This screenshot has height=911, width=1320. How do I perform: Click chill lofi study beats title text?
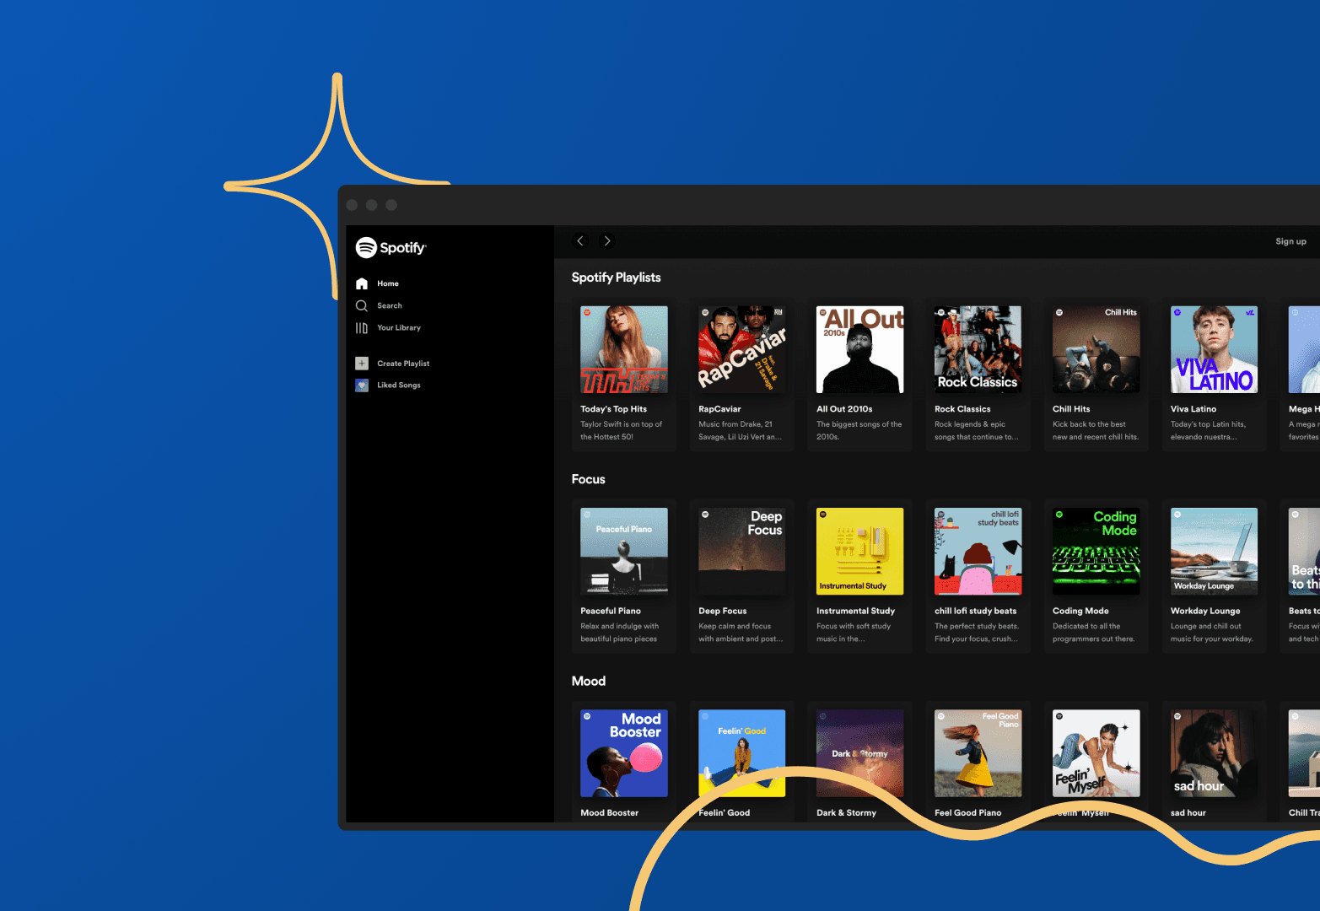click(976, 611)
